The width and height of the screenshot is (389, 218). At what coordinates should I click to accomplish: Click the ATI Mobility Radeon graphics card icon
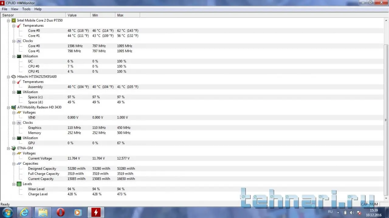(x=14, y=107)
